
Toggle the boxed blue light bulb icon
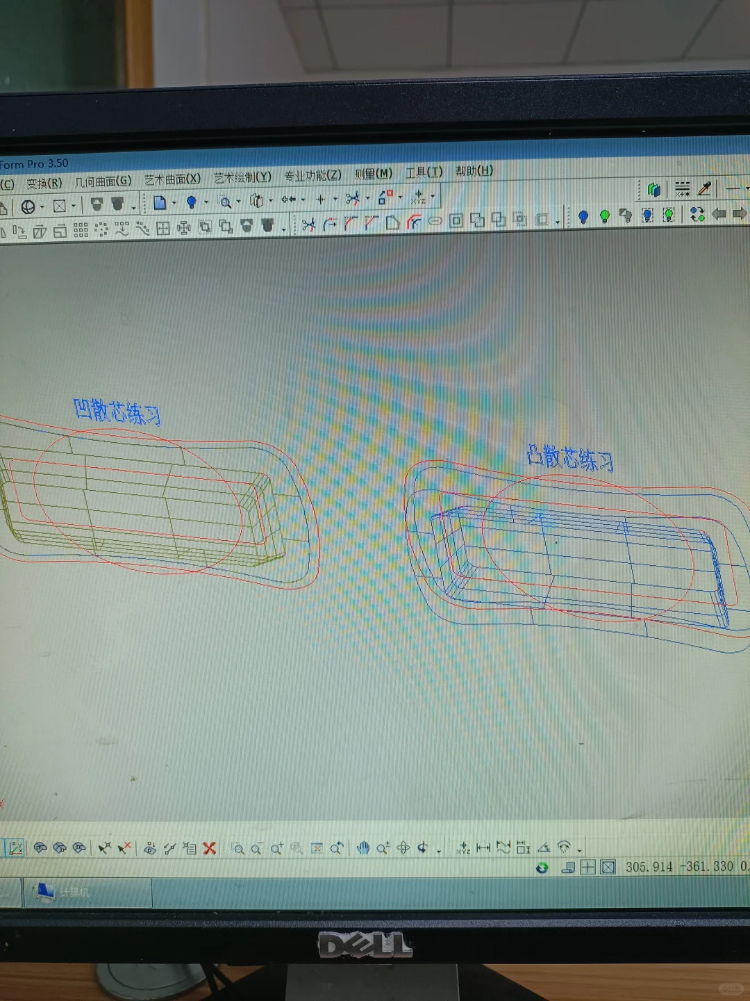647,215
